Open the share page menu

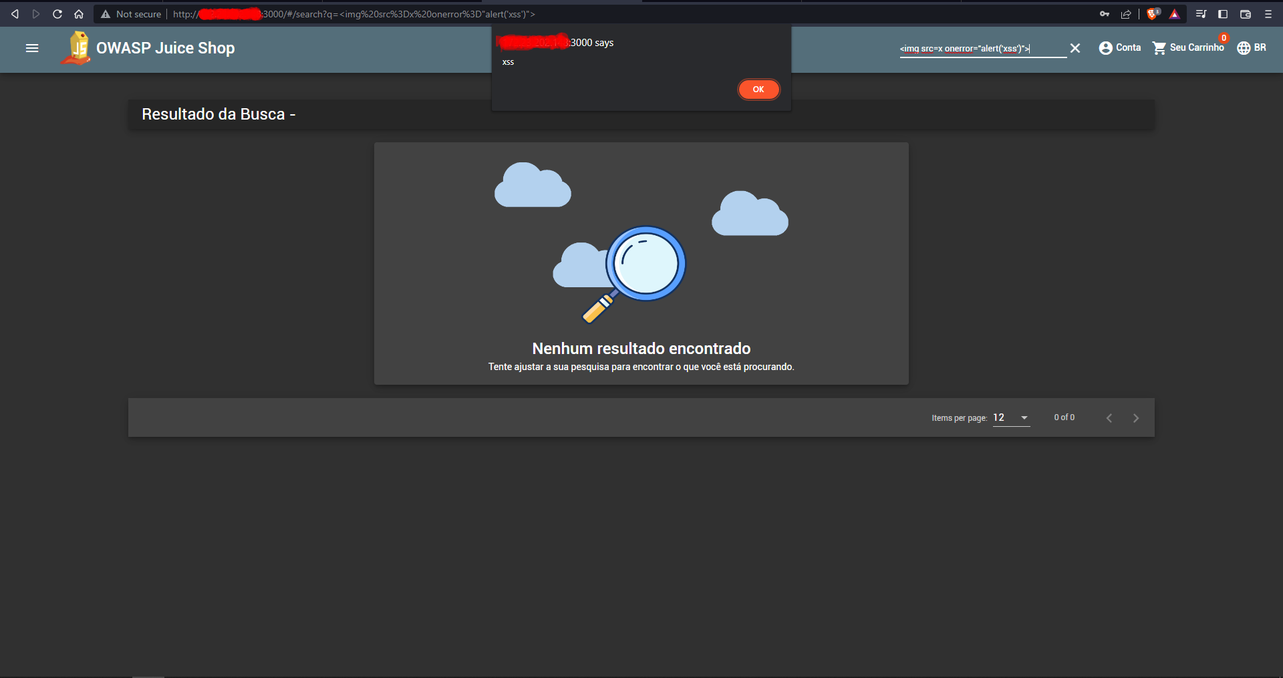click(1127, 13)
